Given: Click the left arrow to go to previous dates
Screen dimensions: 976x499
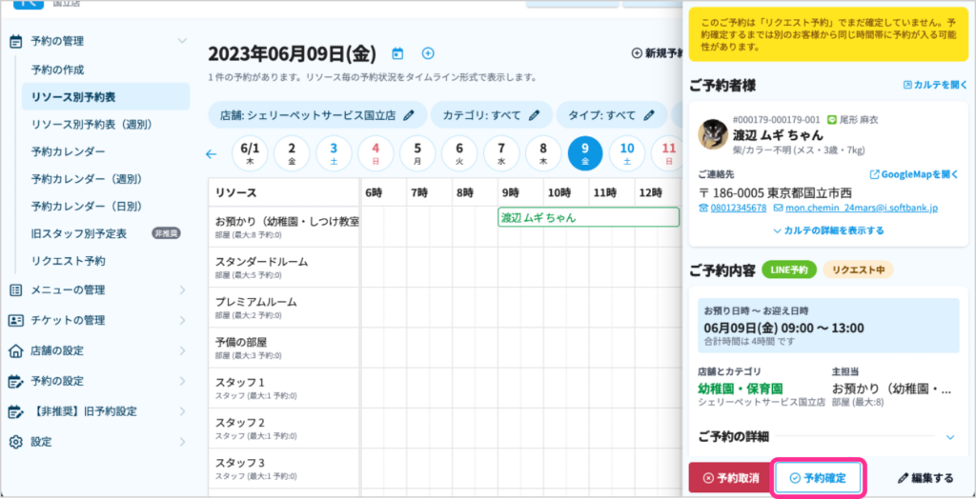Looking at the screenshot, I should 212,153.
